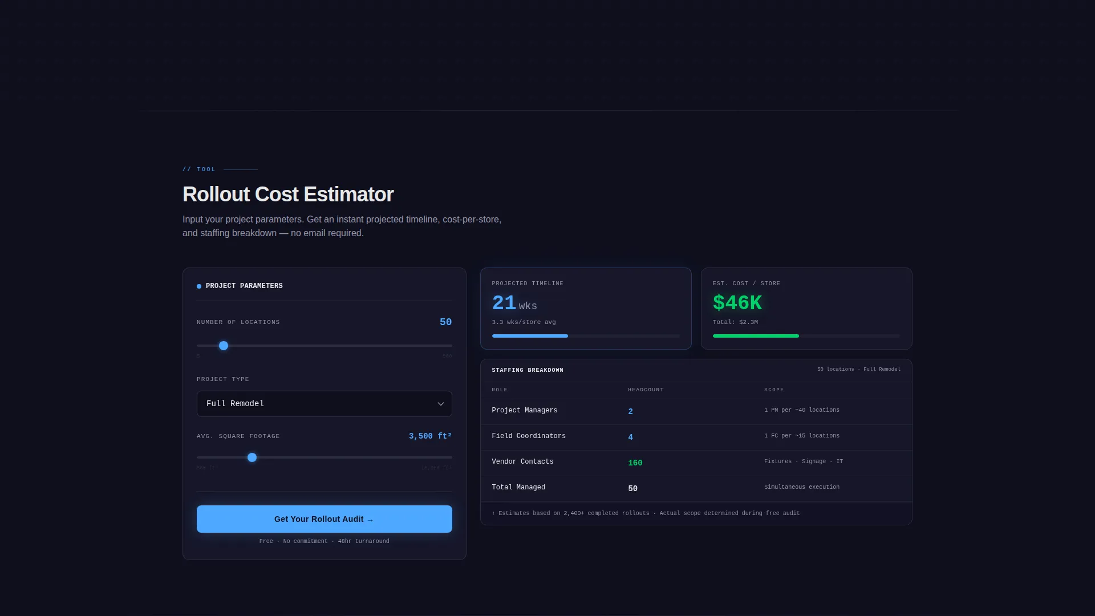Click the 'Est. Cost / Store' card label
Viewport: 1095px width, 616px height.
[747, 283]
